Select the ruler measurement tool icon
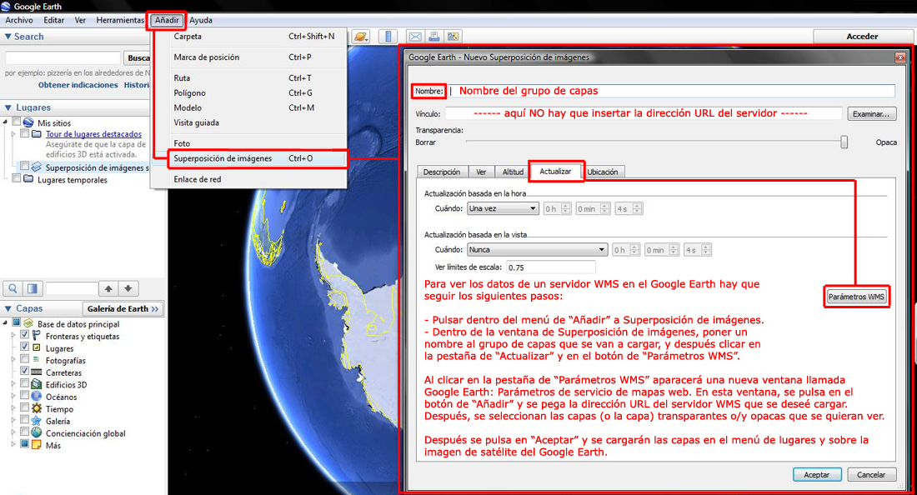The image size is (917, 495). point(388,36)
